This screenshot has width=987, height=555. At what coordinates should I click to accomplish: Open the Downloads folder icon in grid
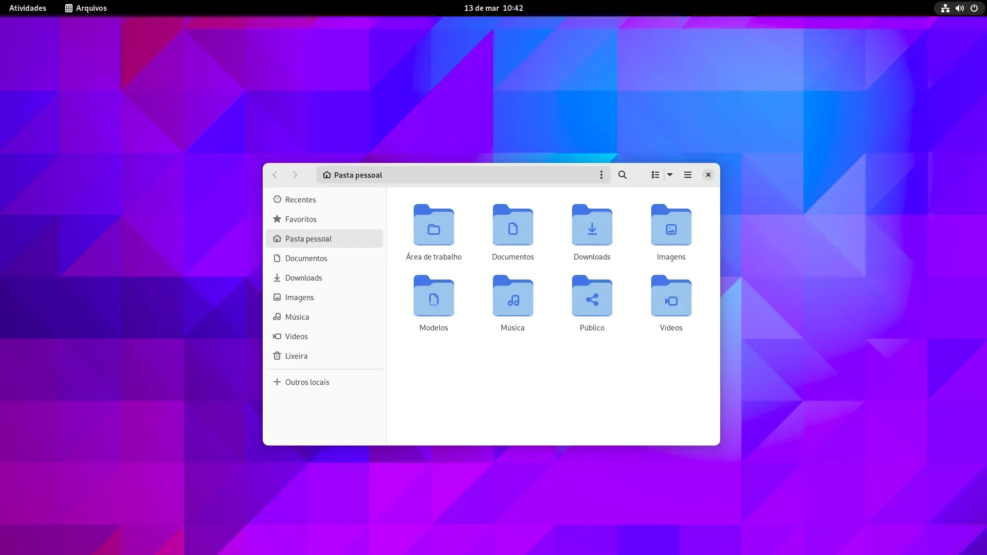592,225
